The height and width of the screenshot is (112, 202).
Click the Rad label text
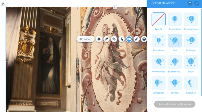pos(175,50)
